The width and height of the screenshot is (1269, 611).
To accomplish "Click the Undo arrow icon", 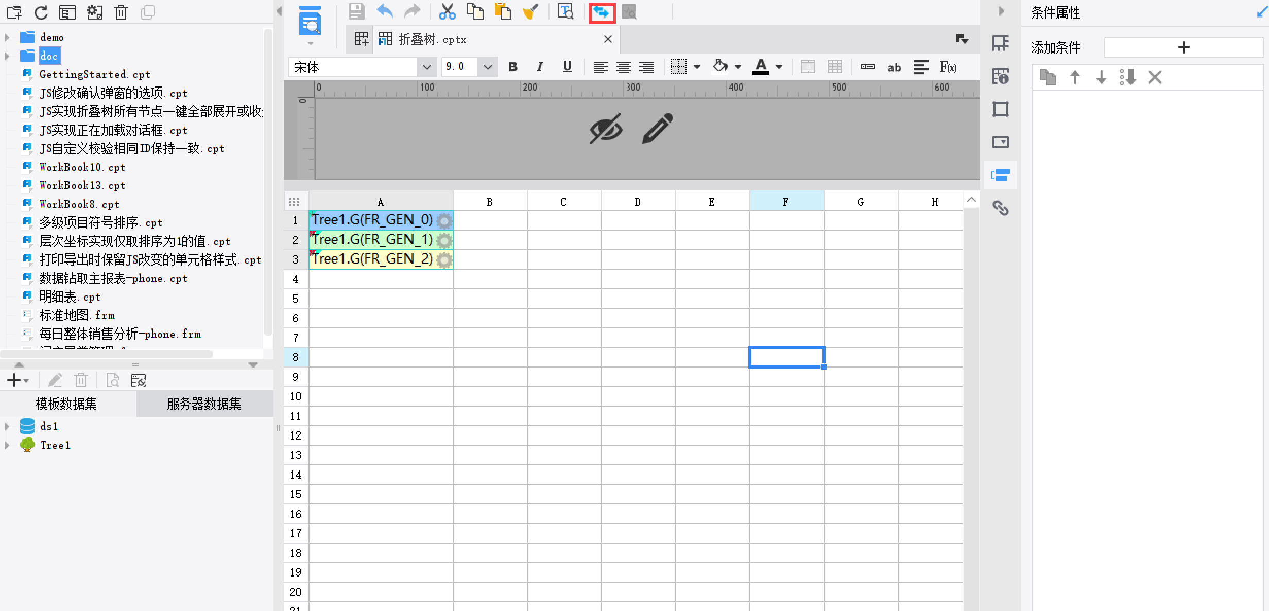I will tap(384, 11).
